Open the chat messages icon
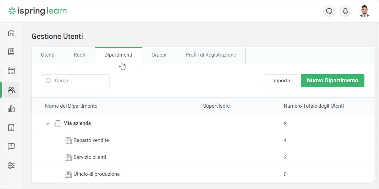 (x=329, y=11)
